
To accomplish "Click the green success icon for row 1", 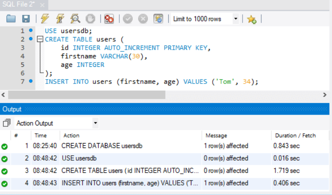I will (x=5, y=146).
